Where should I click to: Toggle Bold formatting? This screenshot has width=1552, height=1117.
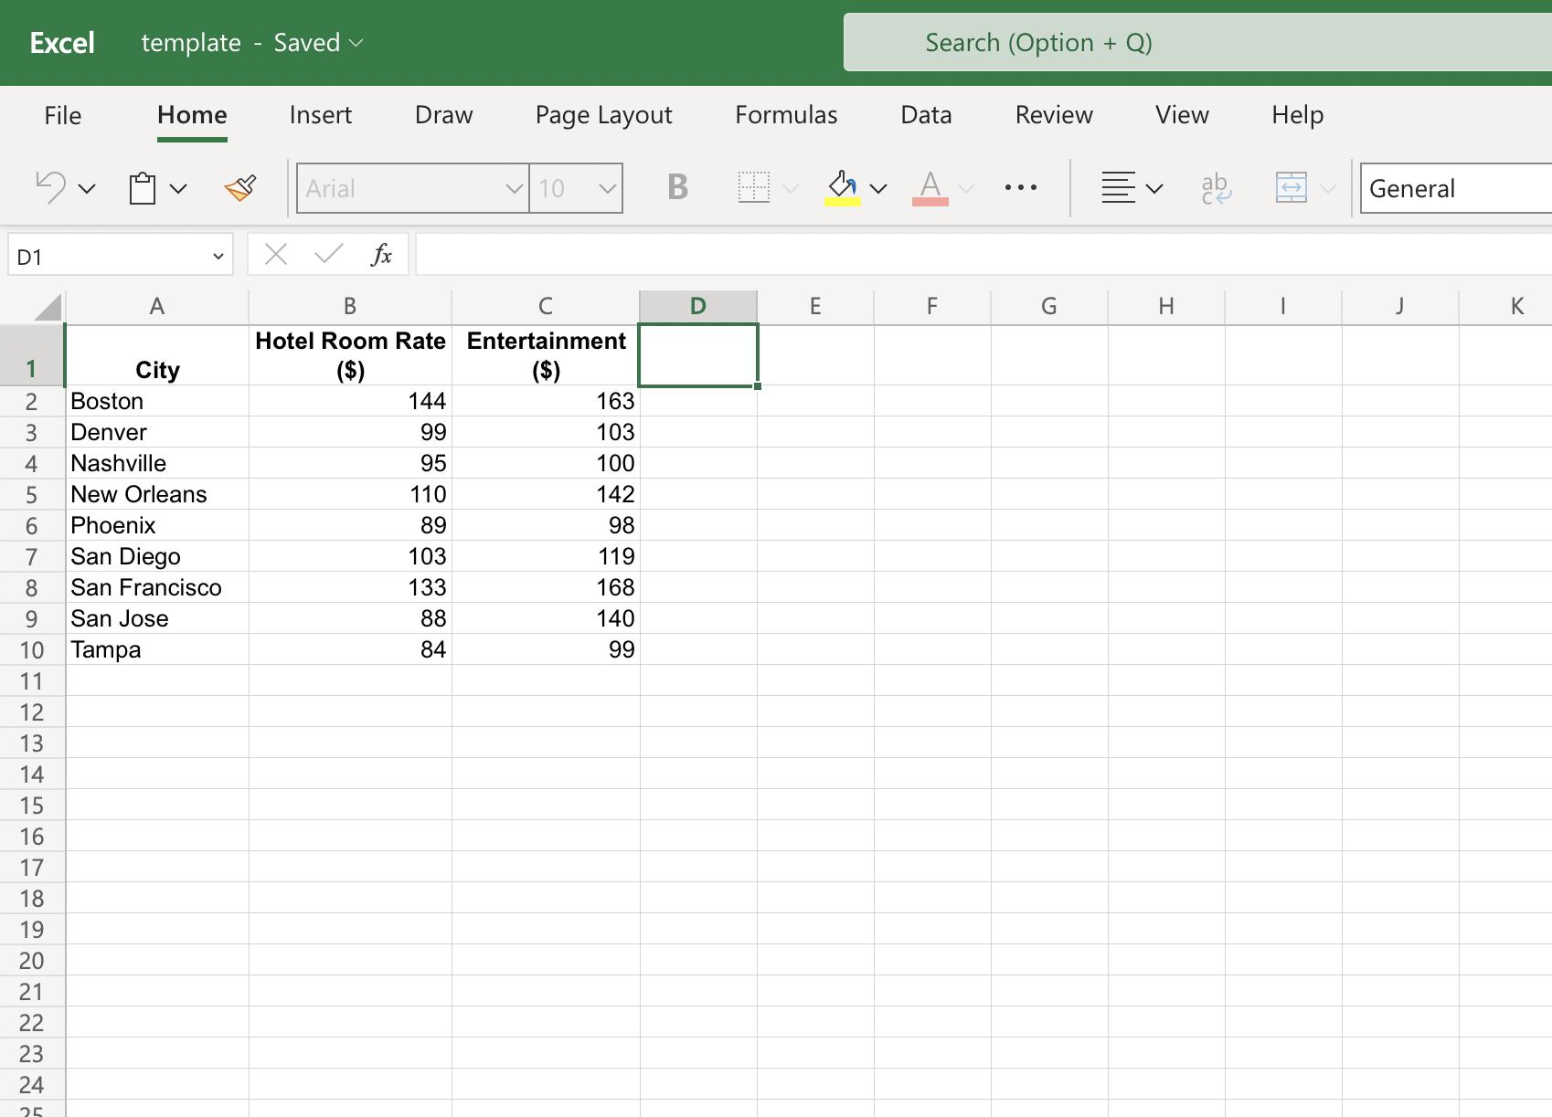677,187
